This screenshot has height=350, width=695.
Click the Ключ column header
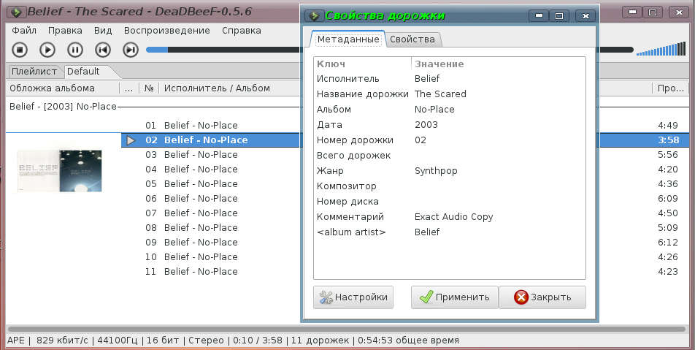pyautogui.click(x=363, y=64)
